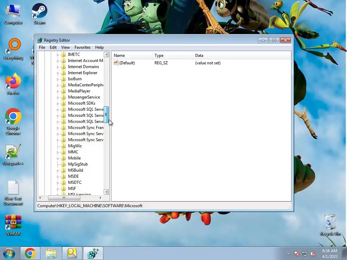Open the File menu in Registry Editor
Screen dimensions: 347x260
tap(42, 47)
